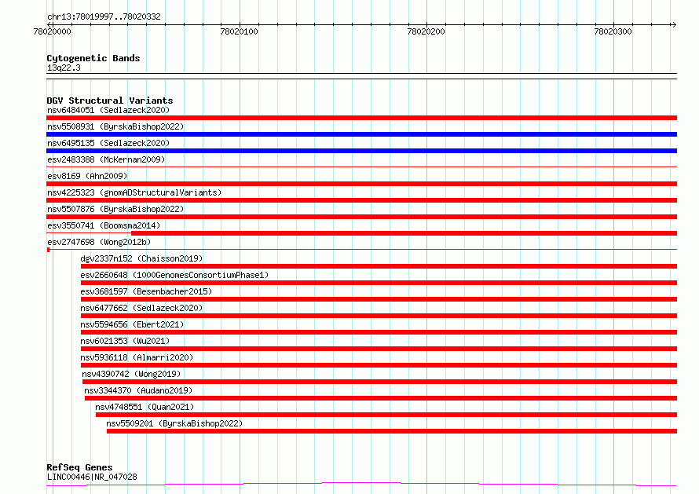Select nsv6021353 (Wu2021) label
Image resolution: width=699 pixels, height=494 pixels.
pyautogui.click(x=125, y=341)
